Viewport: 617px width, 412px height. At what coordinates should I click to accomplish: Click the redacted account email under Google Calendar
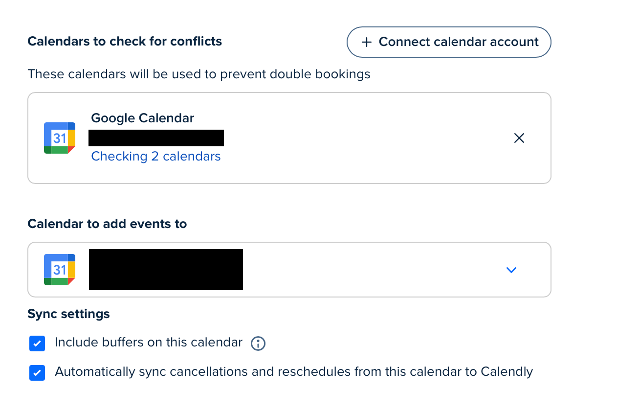[156, 138]
